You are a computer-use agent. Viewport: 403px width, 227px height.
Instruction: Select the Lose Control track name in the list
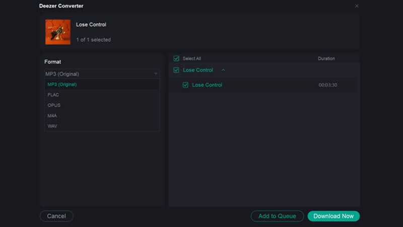(207, 85)
